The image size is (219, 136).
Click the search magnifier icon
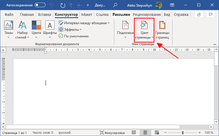click(115, 5)
